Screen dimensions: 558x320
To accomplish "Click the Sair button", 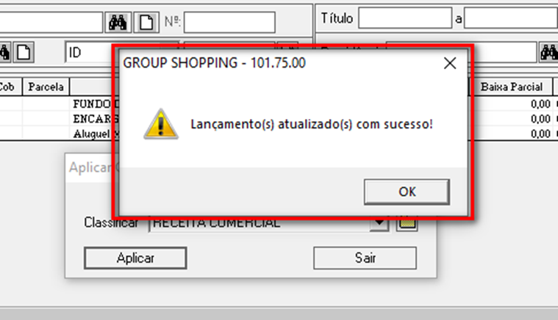I will pyautogui.click(x=365, y=258).
